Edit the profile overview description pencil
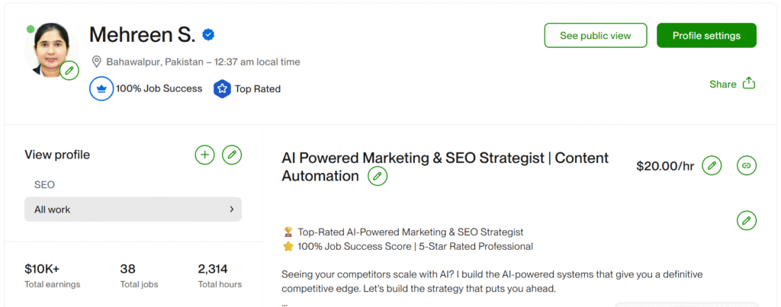 click(747, 221)
